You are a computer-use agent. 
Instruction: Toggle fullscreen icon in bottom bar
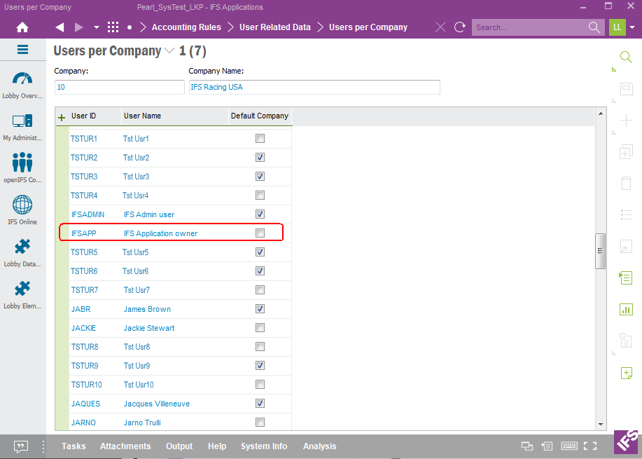(x=590, y=446)
